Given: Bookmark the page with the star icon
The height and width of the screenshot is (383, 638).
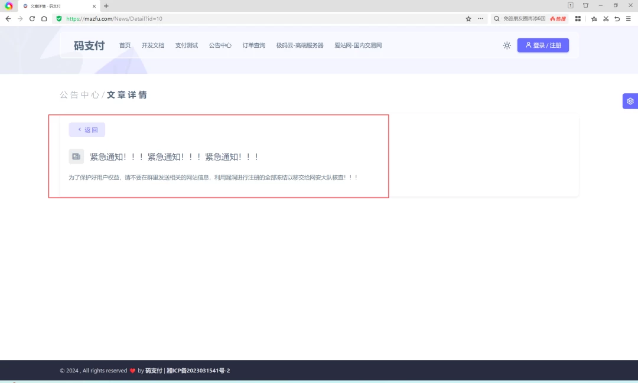Looking at the screenshot, I should [468, 19].
